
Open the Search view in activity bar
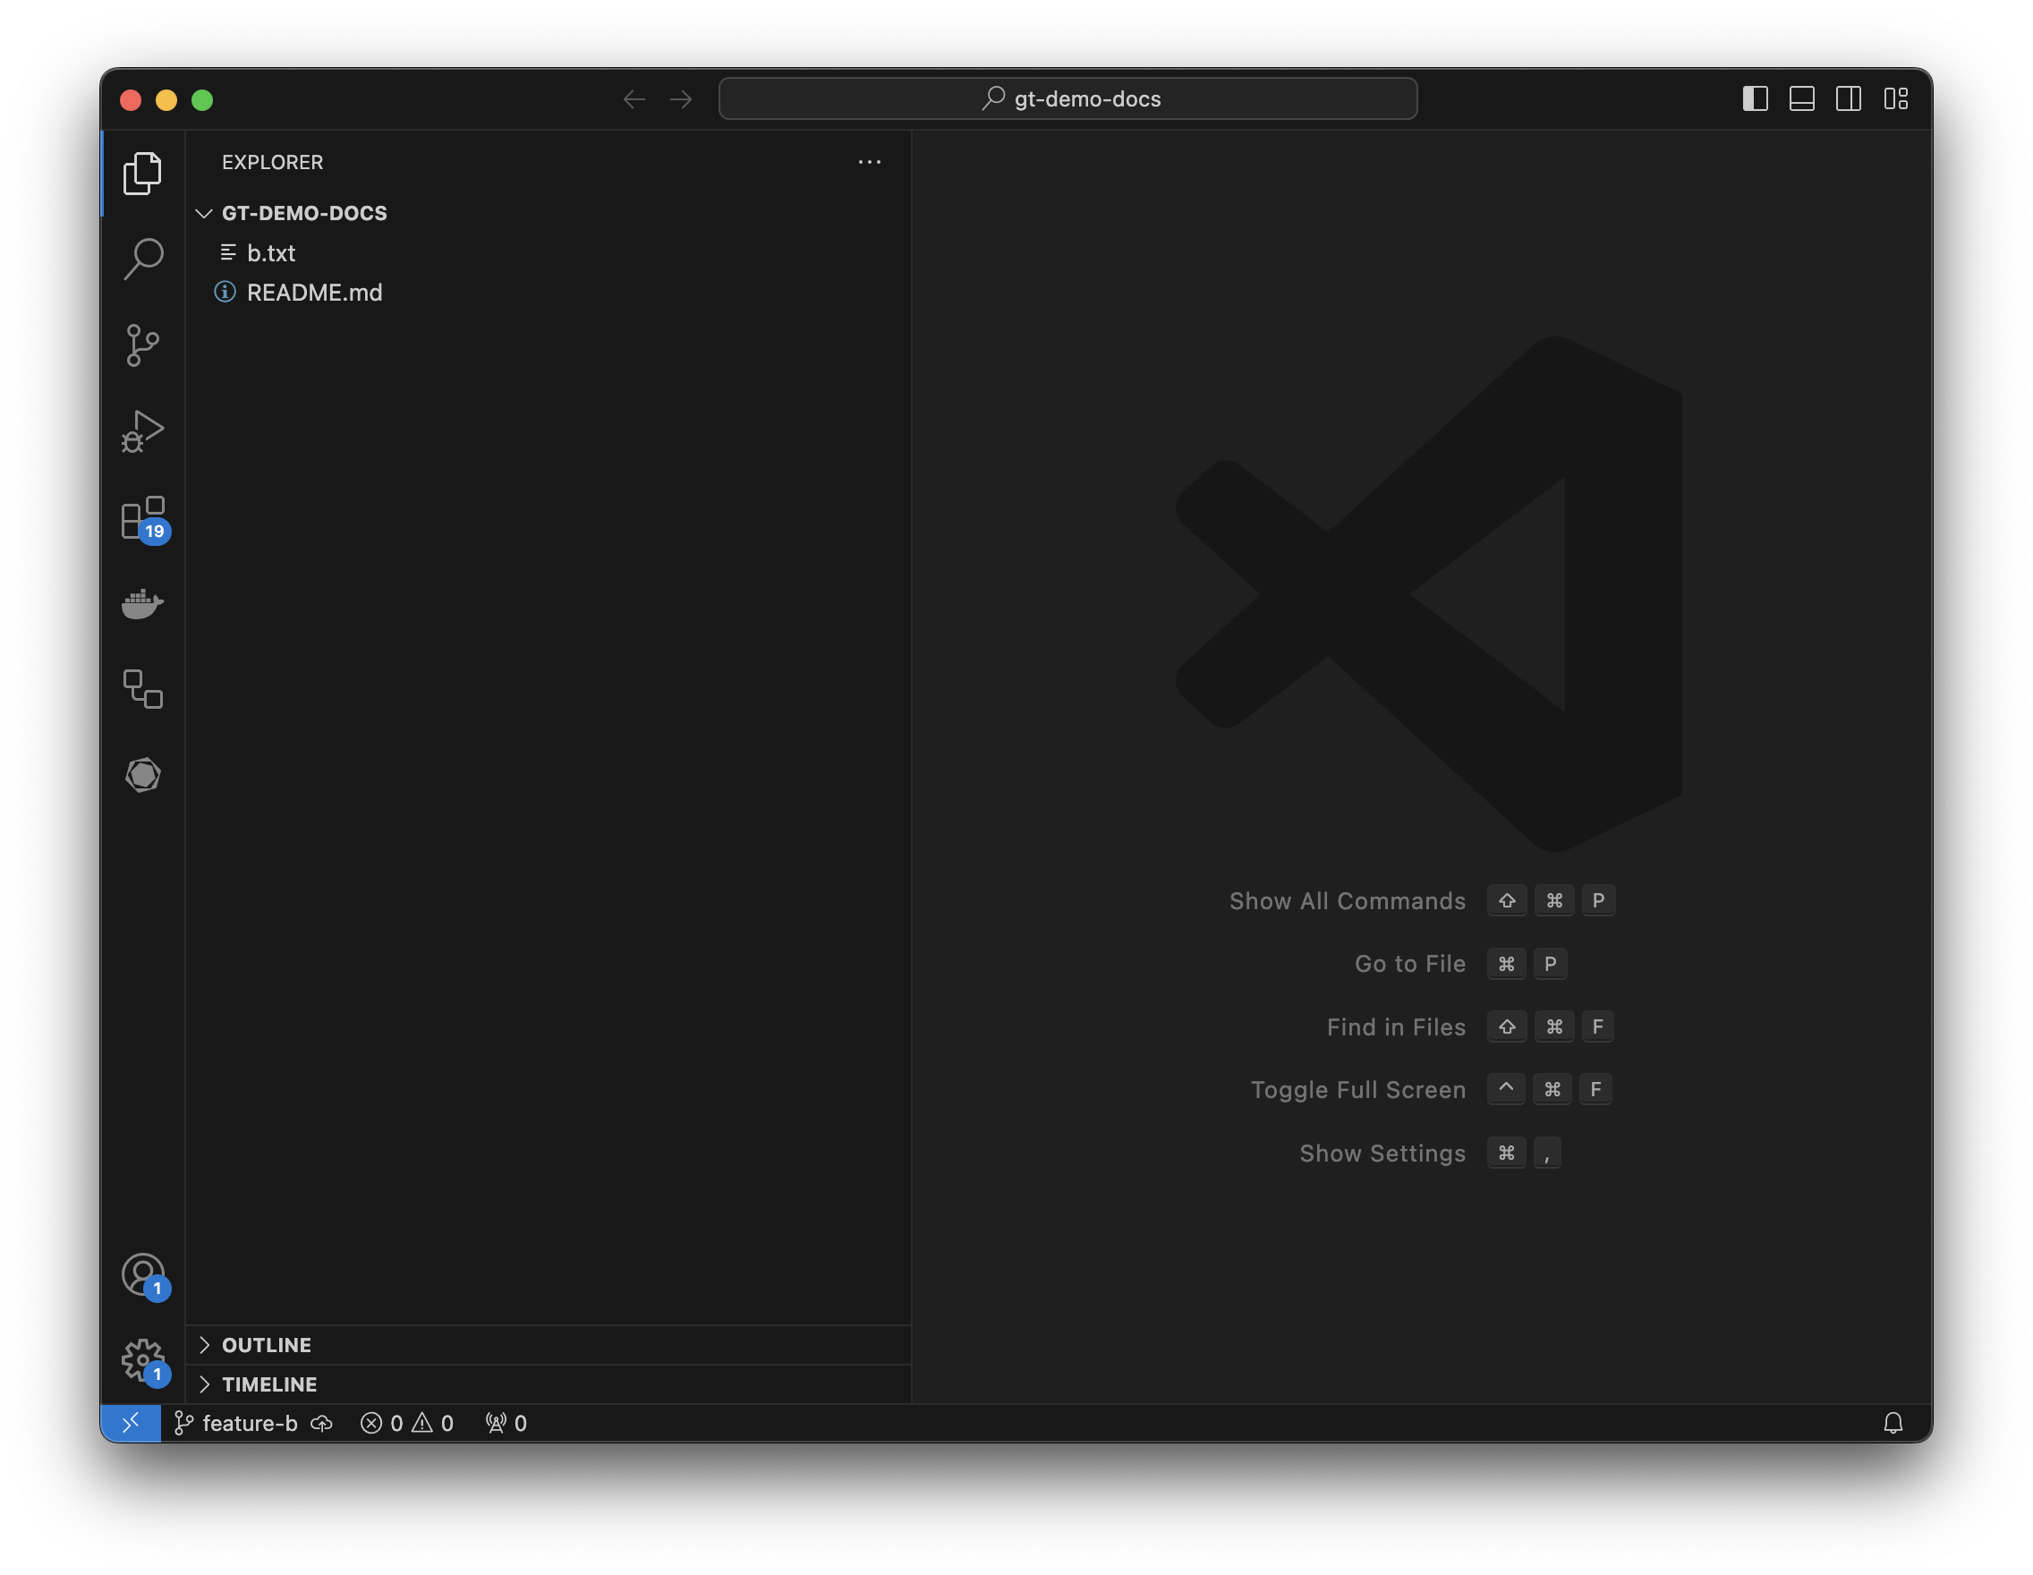142,259
